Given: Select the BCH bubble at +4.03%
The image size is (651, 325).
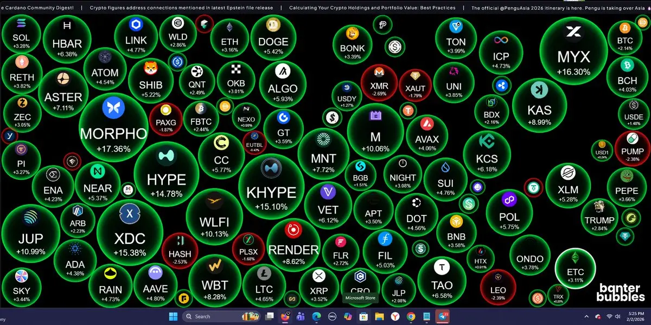Looking at the screenshot, I should (627, 77).
